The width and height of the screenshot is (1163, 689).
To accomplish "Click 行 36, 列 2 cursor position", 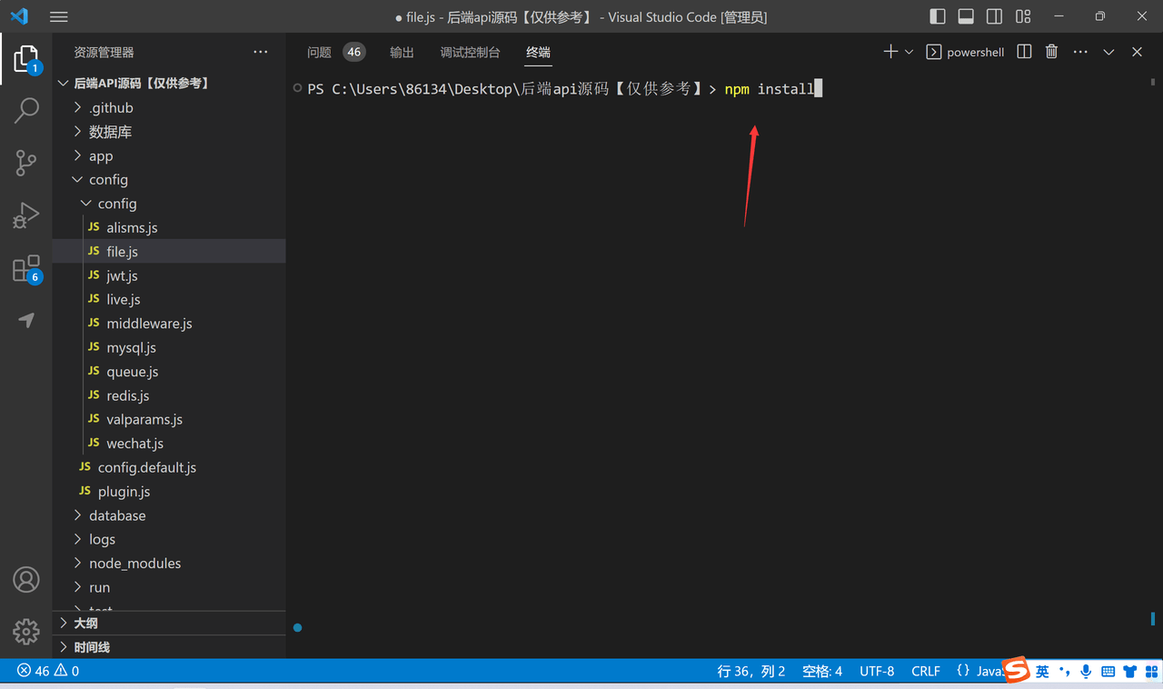I will click(x=751, y=671).
